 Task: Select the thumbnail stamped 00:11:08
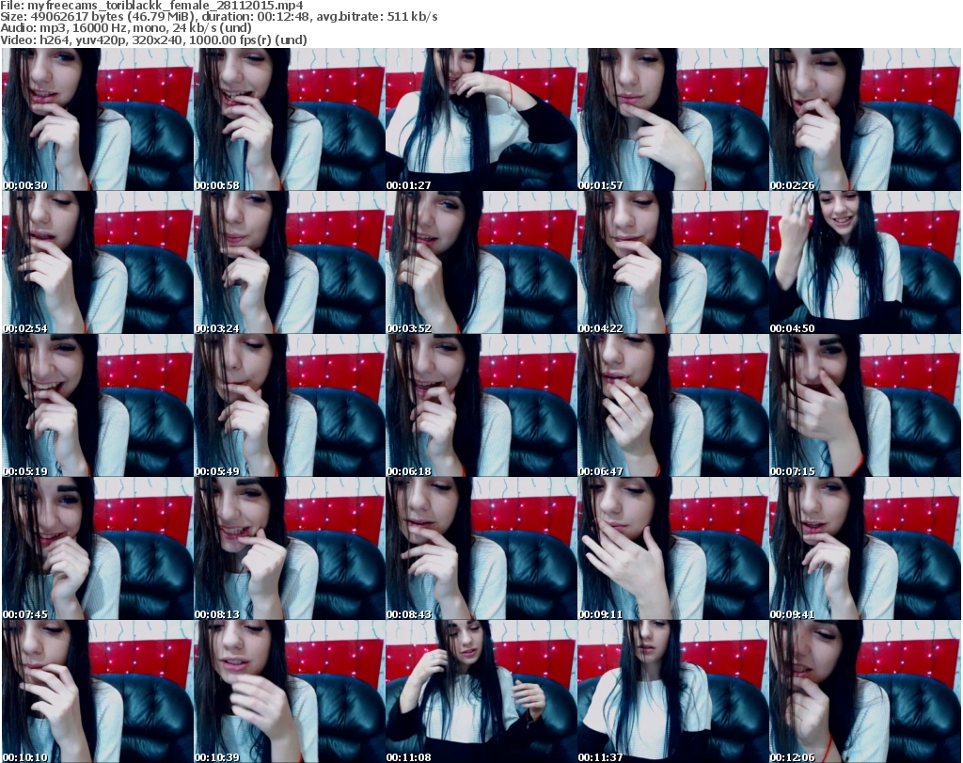click(x=481, y=691)
